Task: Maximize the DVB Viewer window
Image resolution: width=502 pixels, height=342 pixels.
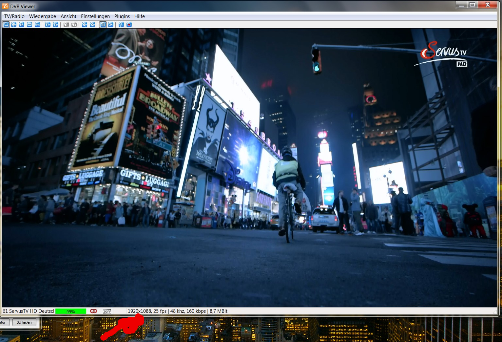Action: coord(472,5)
